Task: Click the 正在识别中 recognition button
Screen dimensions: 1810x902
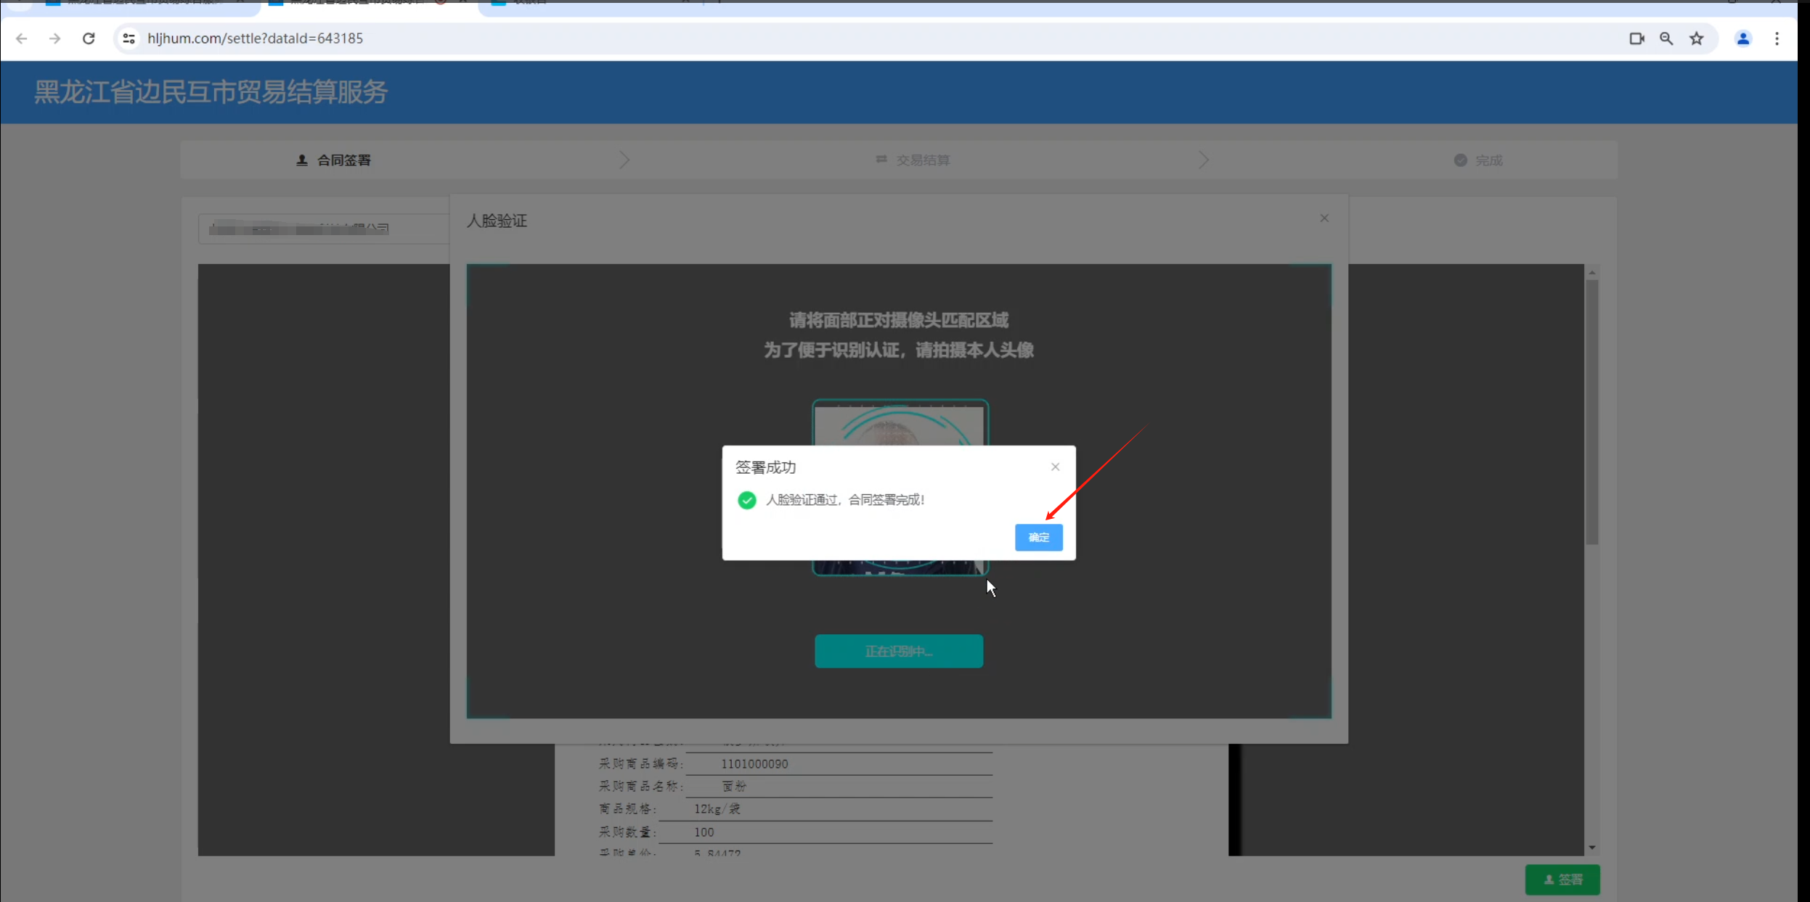Action: (x=898, y=651)
